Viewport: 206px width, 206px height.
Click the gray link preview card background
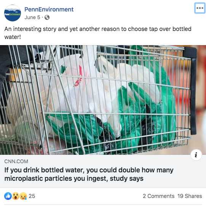103,171
